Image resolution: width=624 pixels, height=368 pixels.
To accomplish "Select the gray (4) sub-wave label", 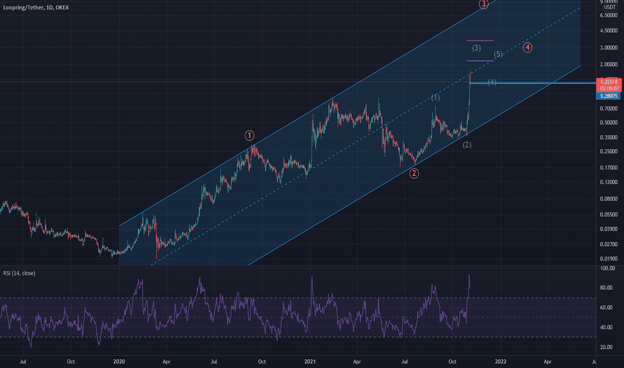I will [492, 82].
